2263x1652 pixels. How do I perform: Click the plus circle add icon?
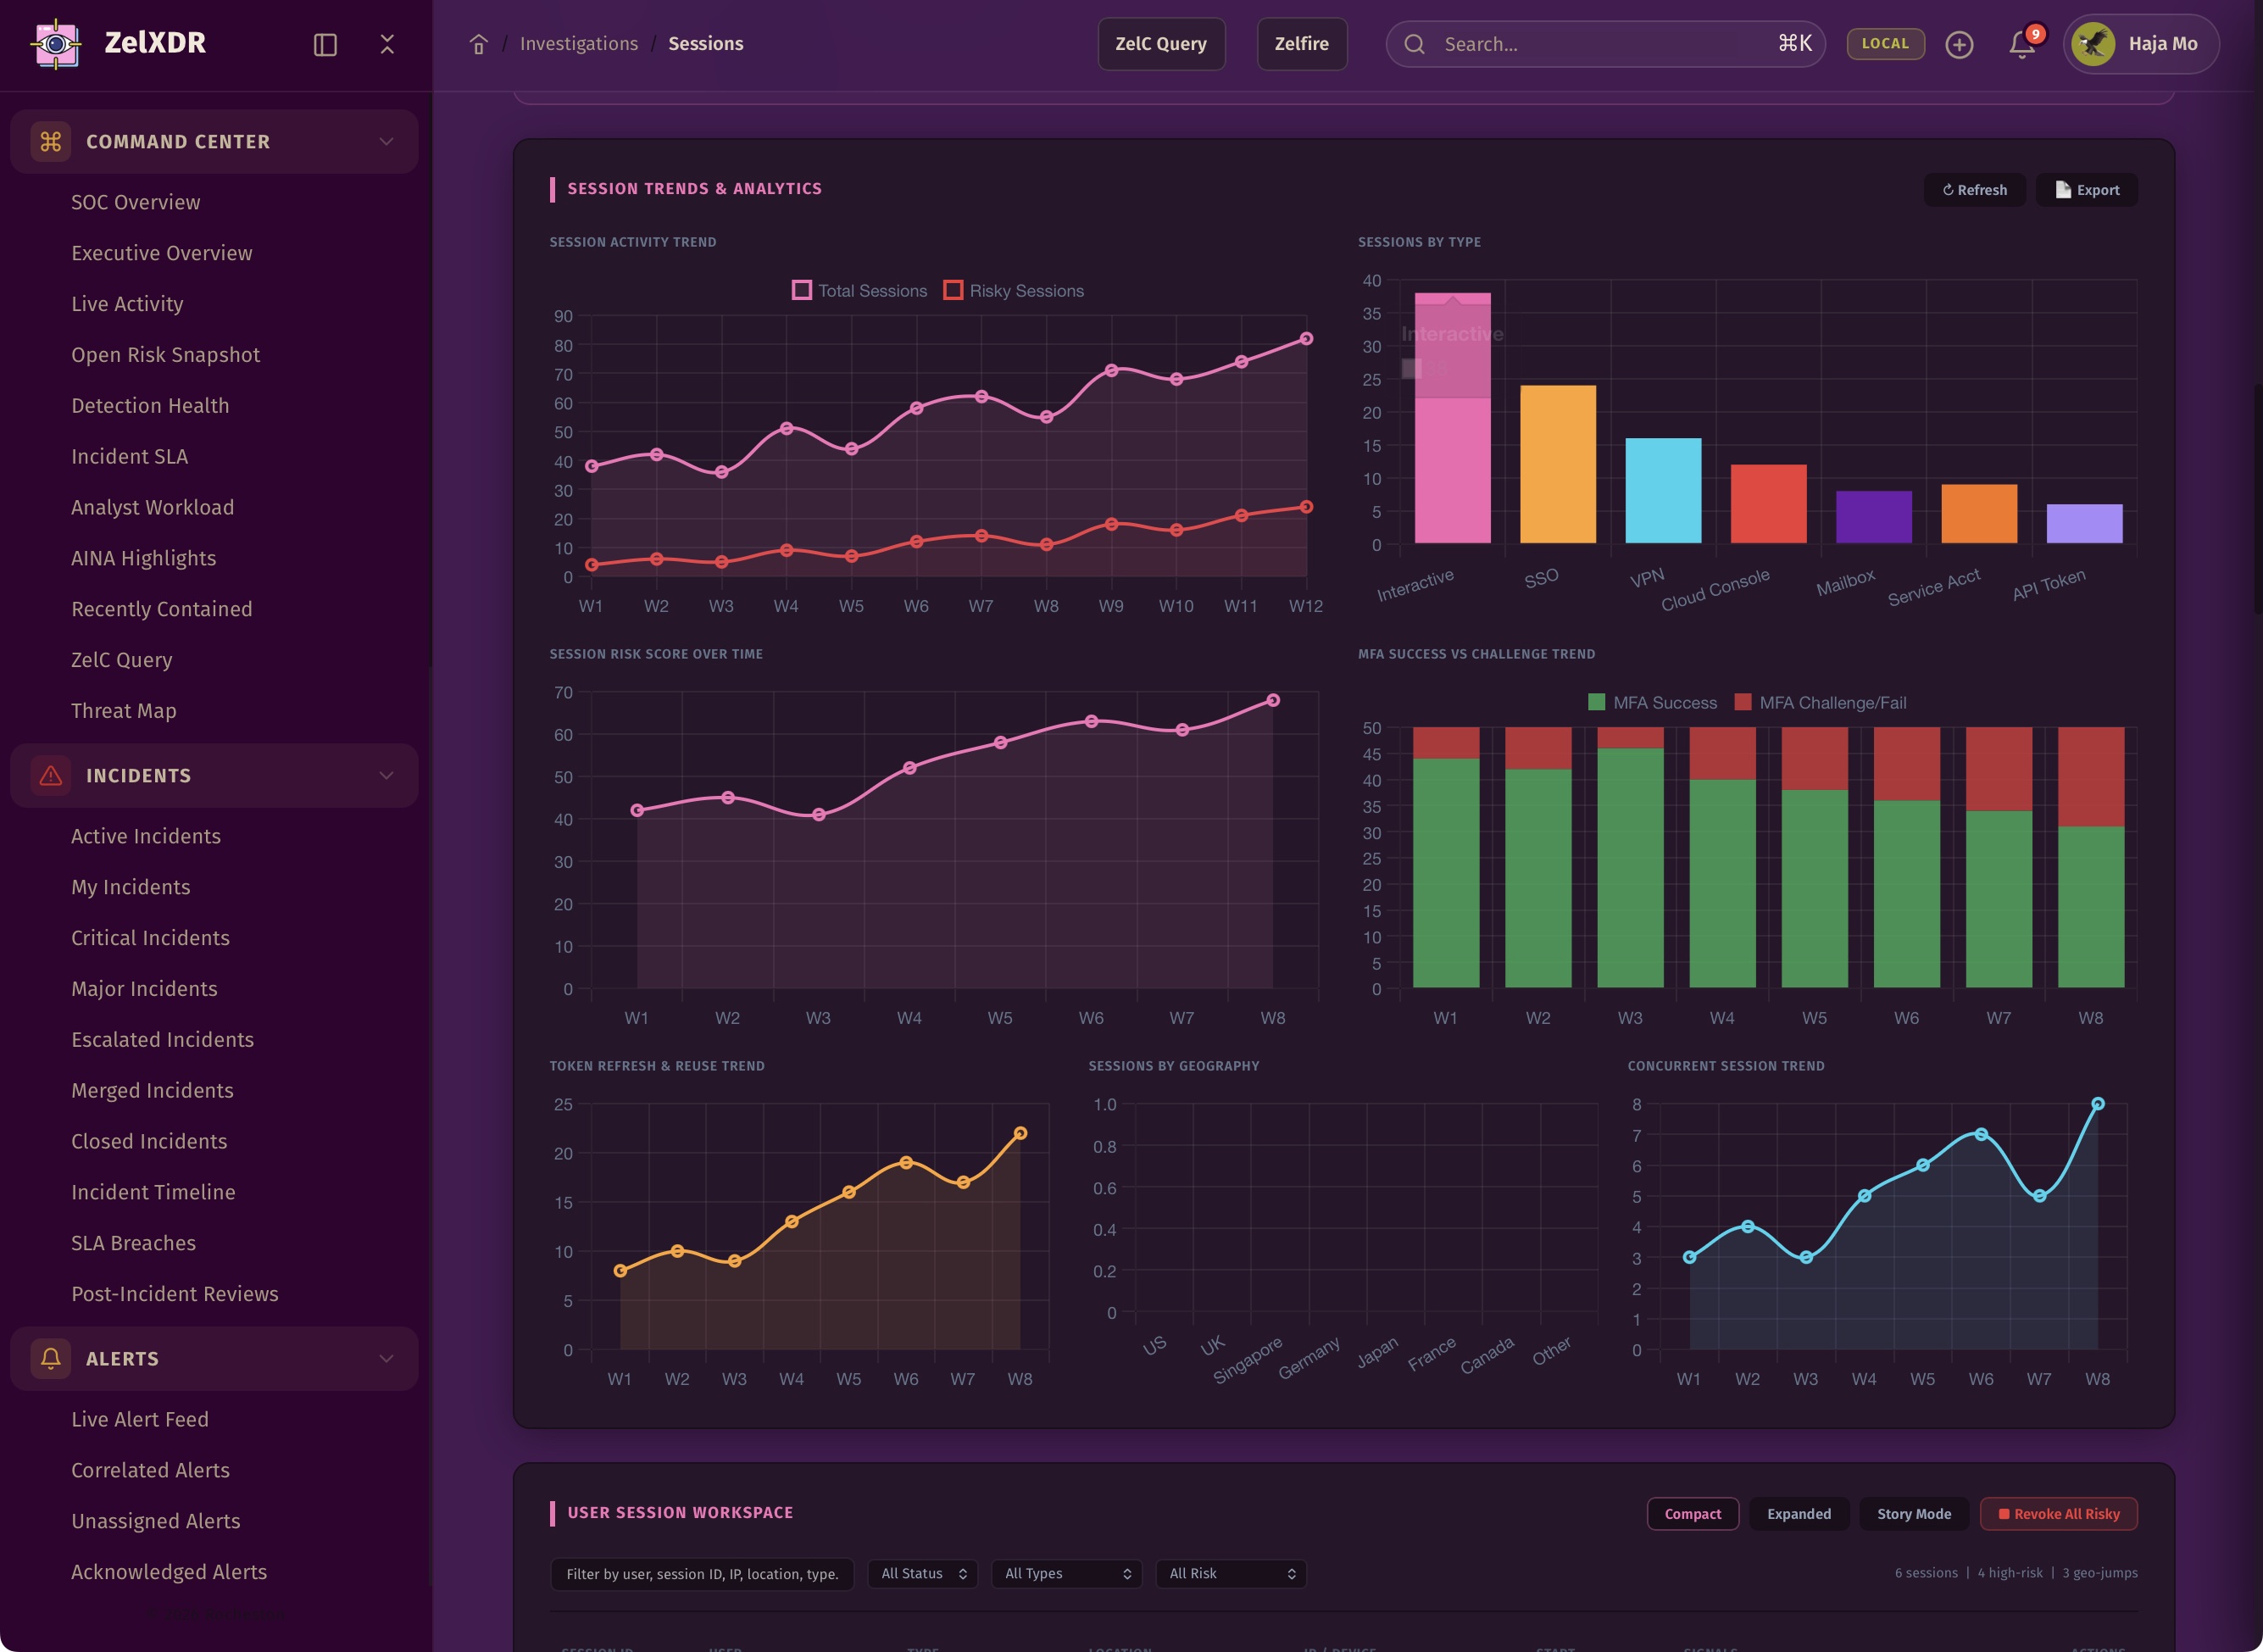point(1959,44)
